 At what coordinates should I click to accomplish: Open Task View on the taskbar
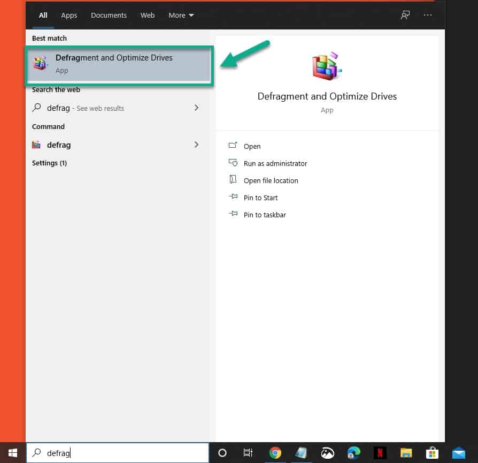point(248,453)
